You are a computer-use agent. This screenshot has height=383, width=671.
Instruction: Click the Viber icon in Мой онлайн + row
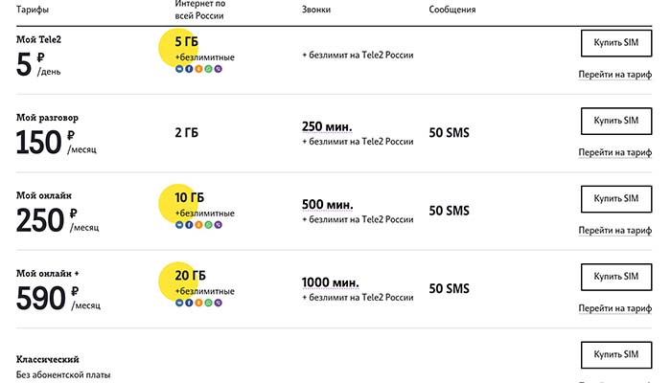click(x=219, y=303)
